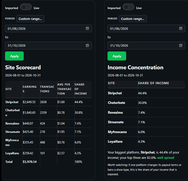This screenshot has width=188, height=181.
Task: Click average per transaction $1.95
Action: tap(61, 132)
